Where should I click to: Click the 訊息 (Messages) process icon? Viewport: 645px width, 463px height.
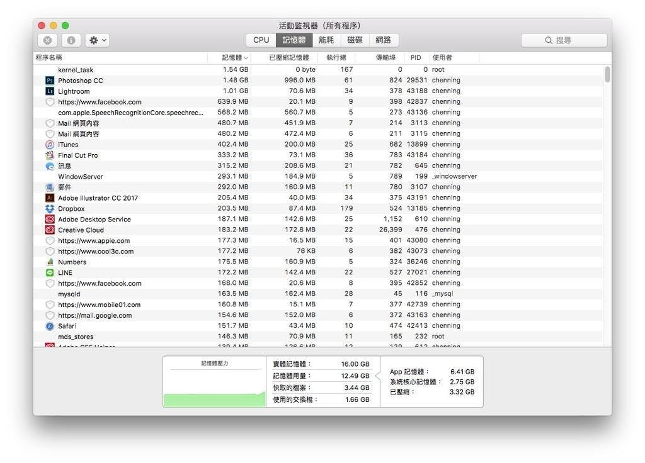[50, 166]
